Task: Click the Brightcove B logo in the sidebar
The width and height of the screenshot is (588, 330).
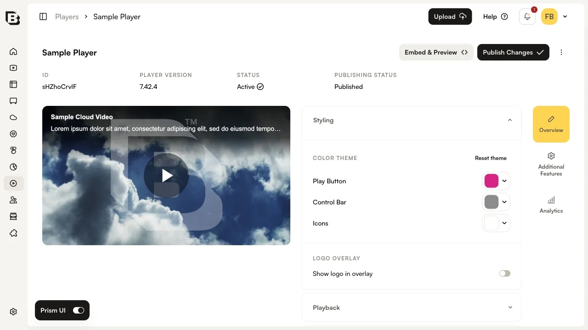Action: pos(13,17)
